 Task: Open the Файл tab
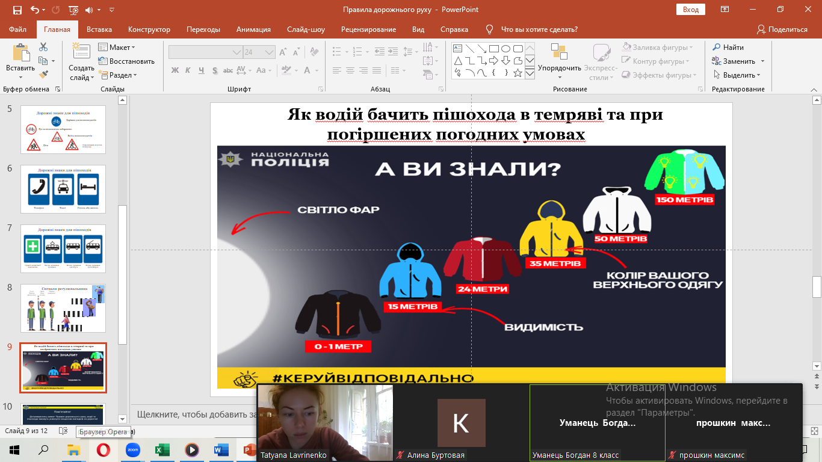(x=18, y=29)
